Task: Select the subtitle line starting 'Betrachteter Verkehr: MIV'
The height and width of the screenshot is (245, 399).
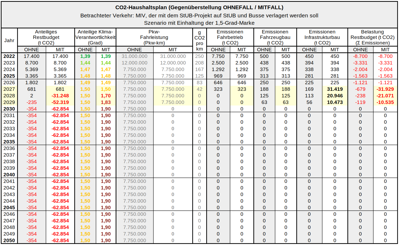Action: coord(199,15)
